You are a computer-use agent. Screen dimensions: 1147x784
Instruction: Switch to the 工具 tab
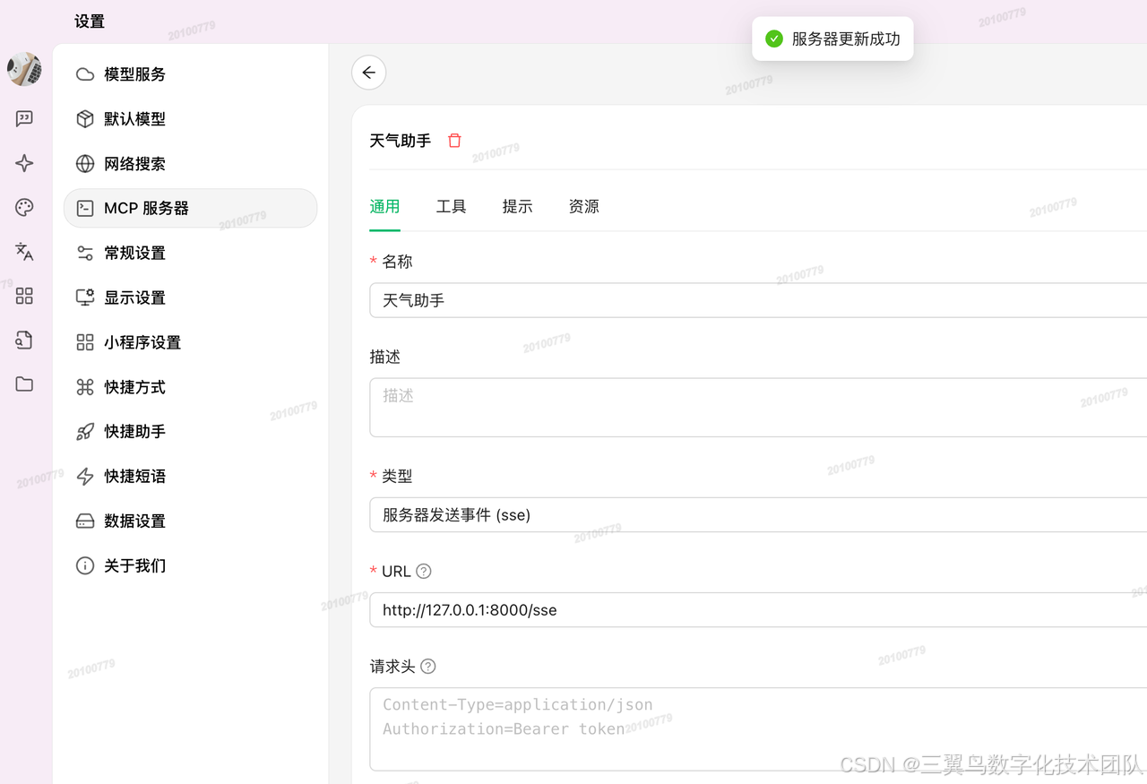(x=452, y=206)
